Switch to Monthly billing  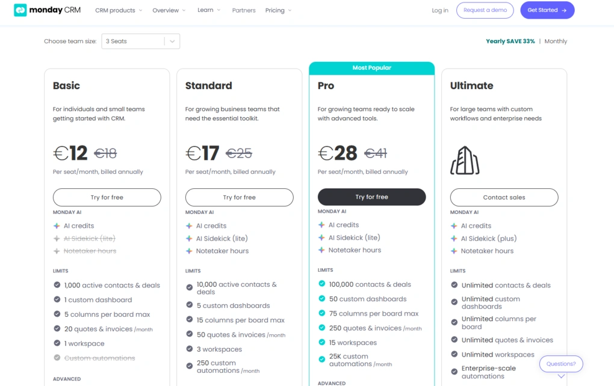coord(556,41)
